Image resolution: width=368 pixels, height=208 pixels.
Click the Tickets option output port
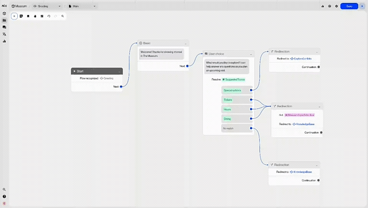(251, 100)
